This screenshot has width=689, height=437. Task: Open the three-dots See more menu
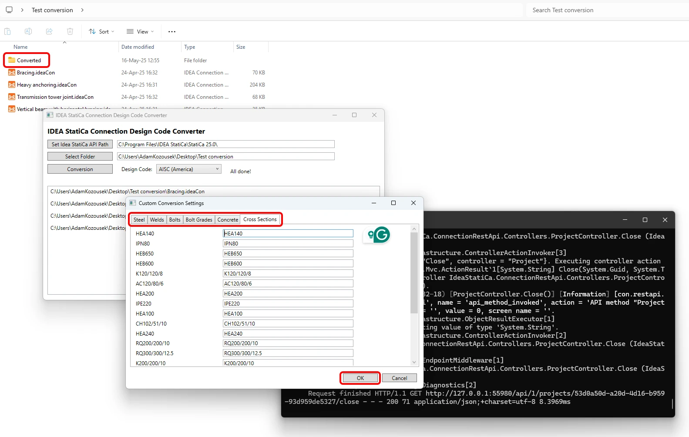172,31
